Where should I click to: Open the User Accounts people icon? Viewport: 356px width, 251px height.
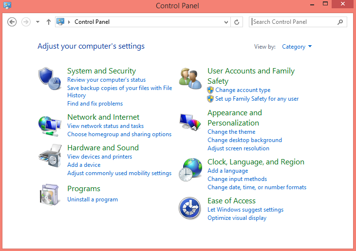pos(190,78)
